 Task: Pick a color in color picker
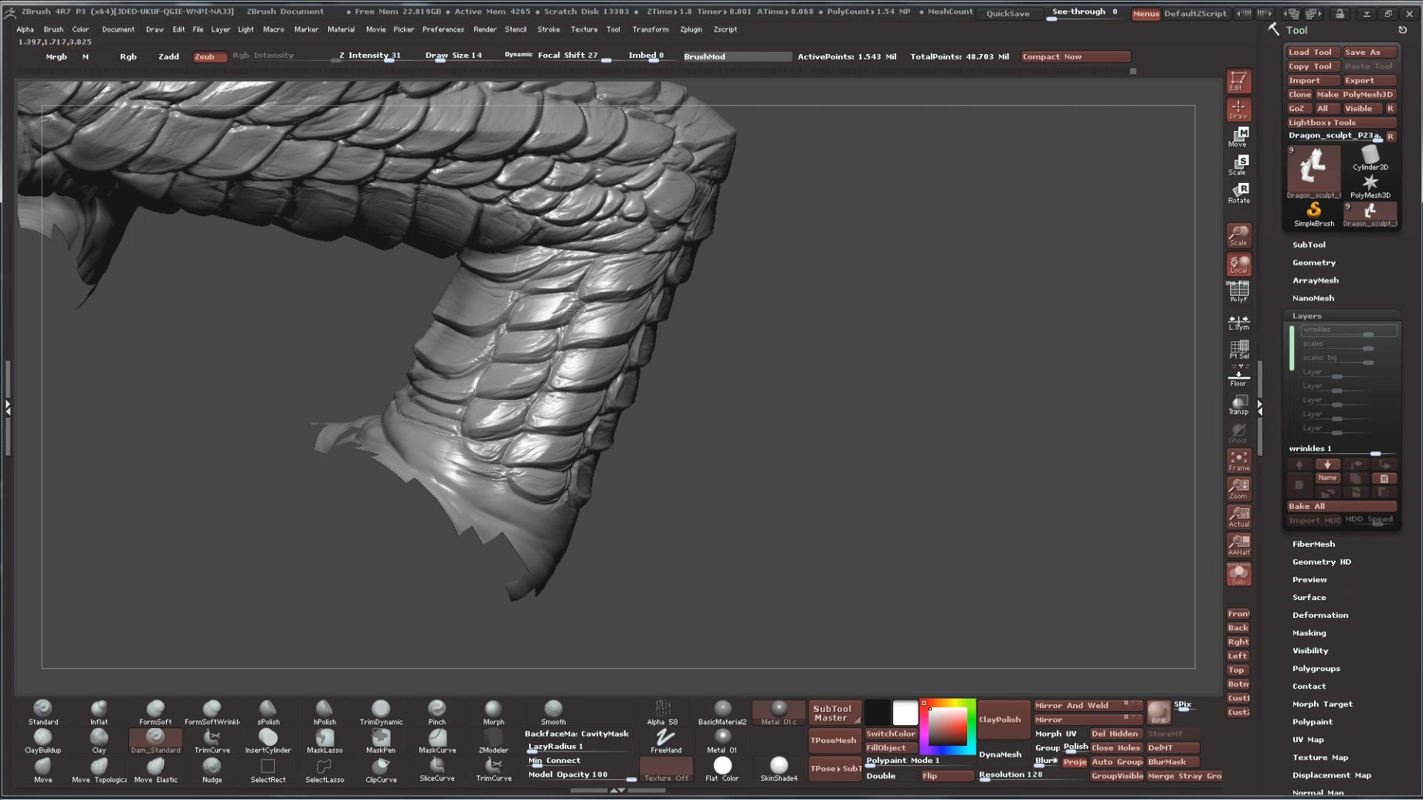[947, 727]
